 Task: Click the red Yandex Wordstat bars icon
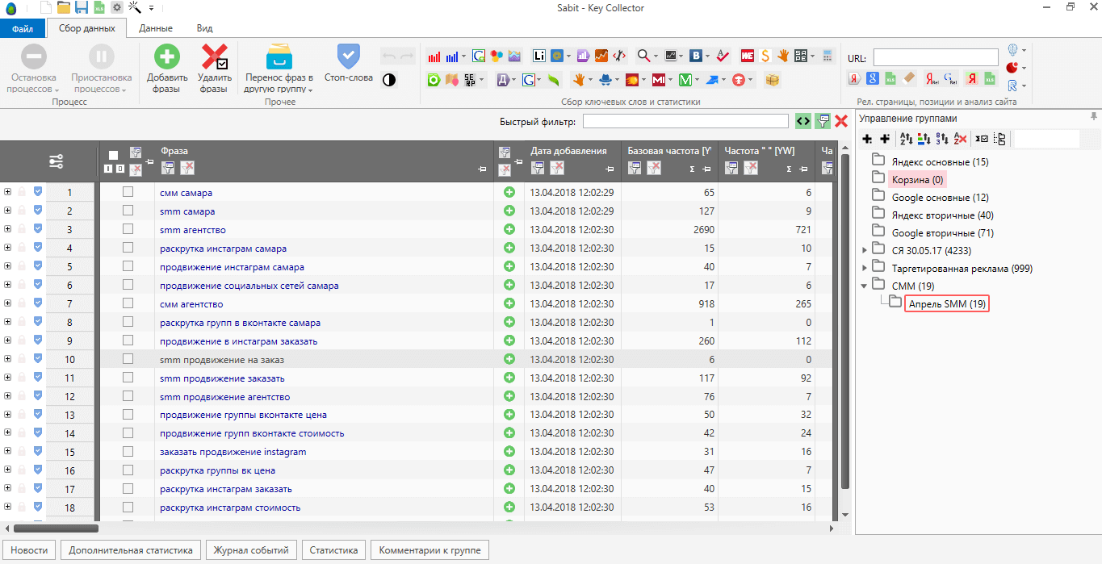[x=434, y=56]
